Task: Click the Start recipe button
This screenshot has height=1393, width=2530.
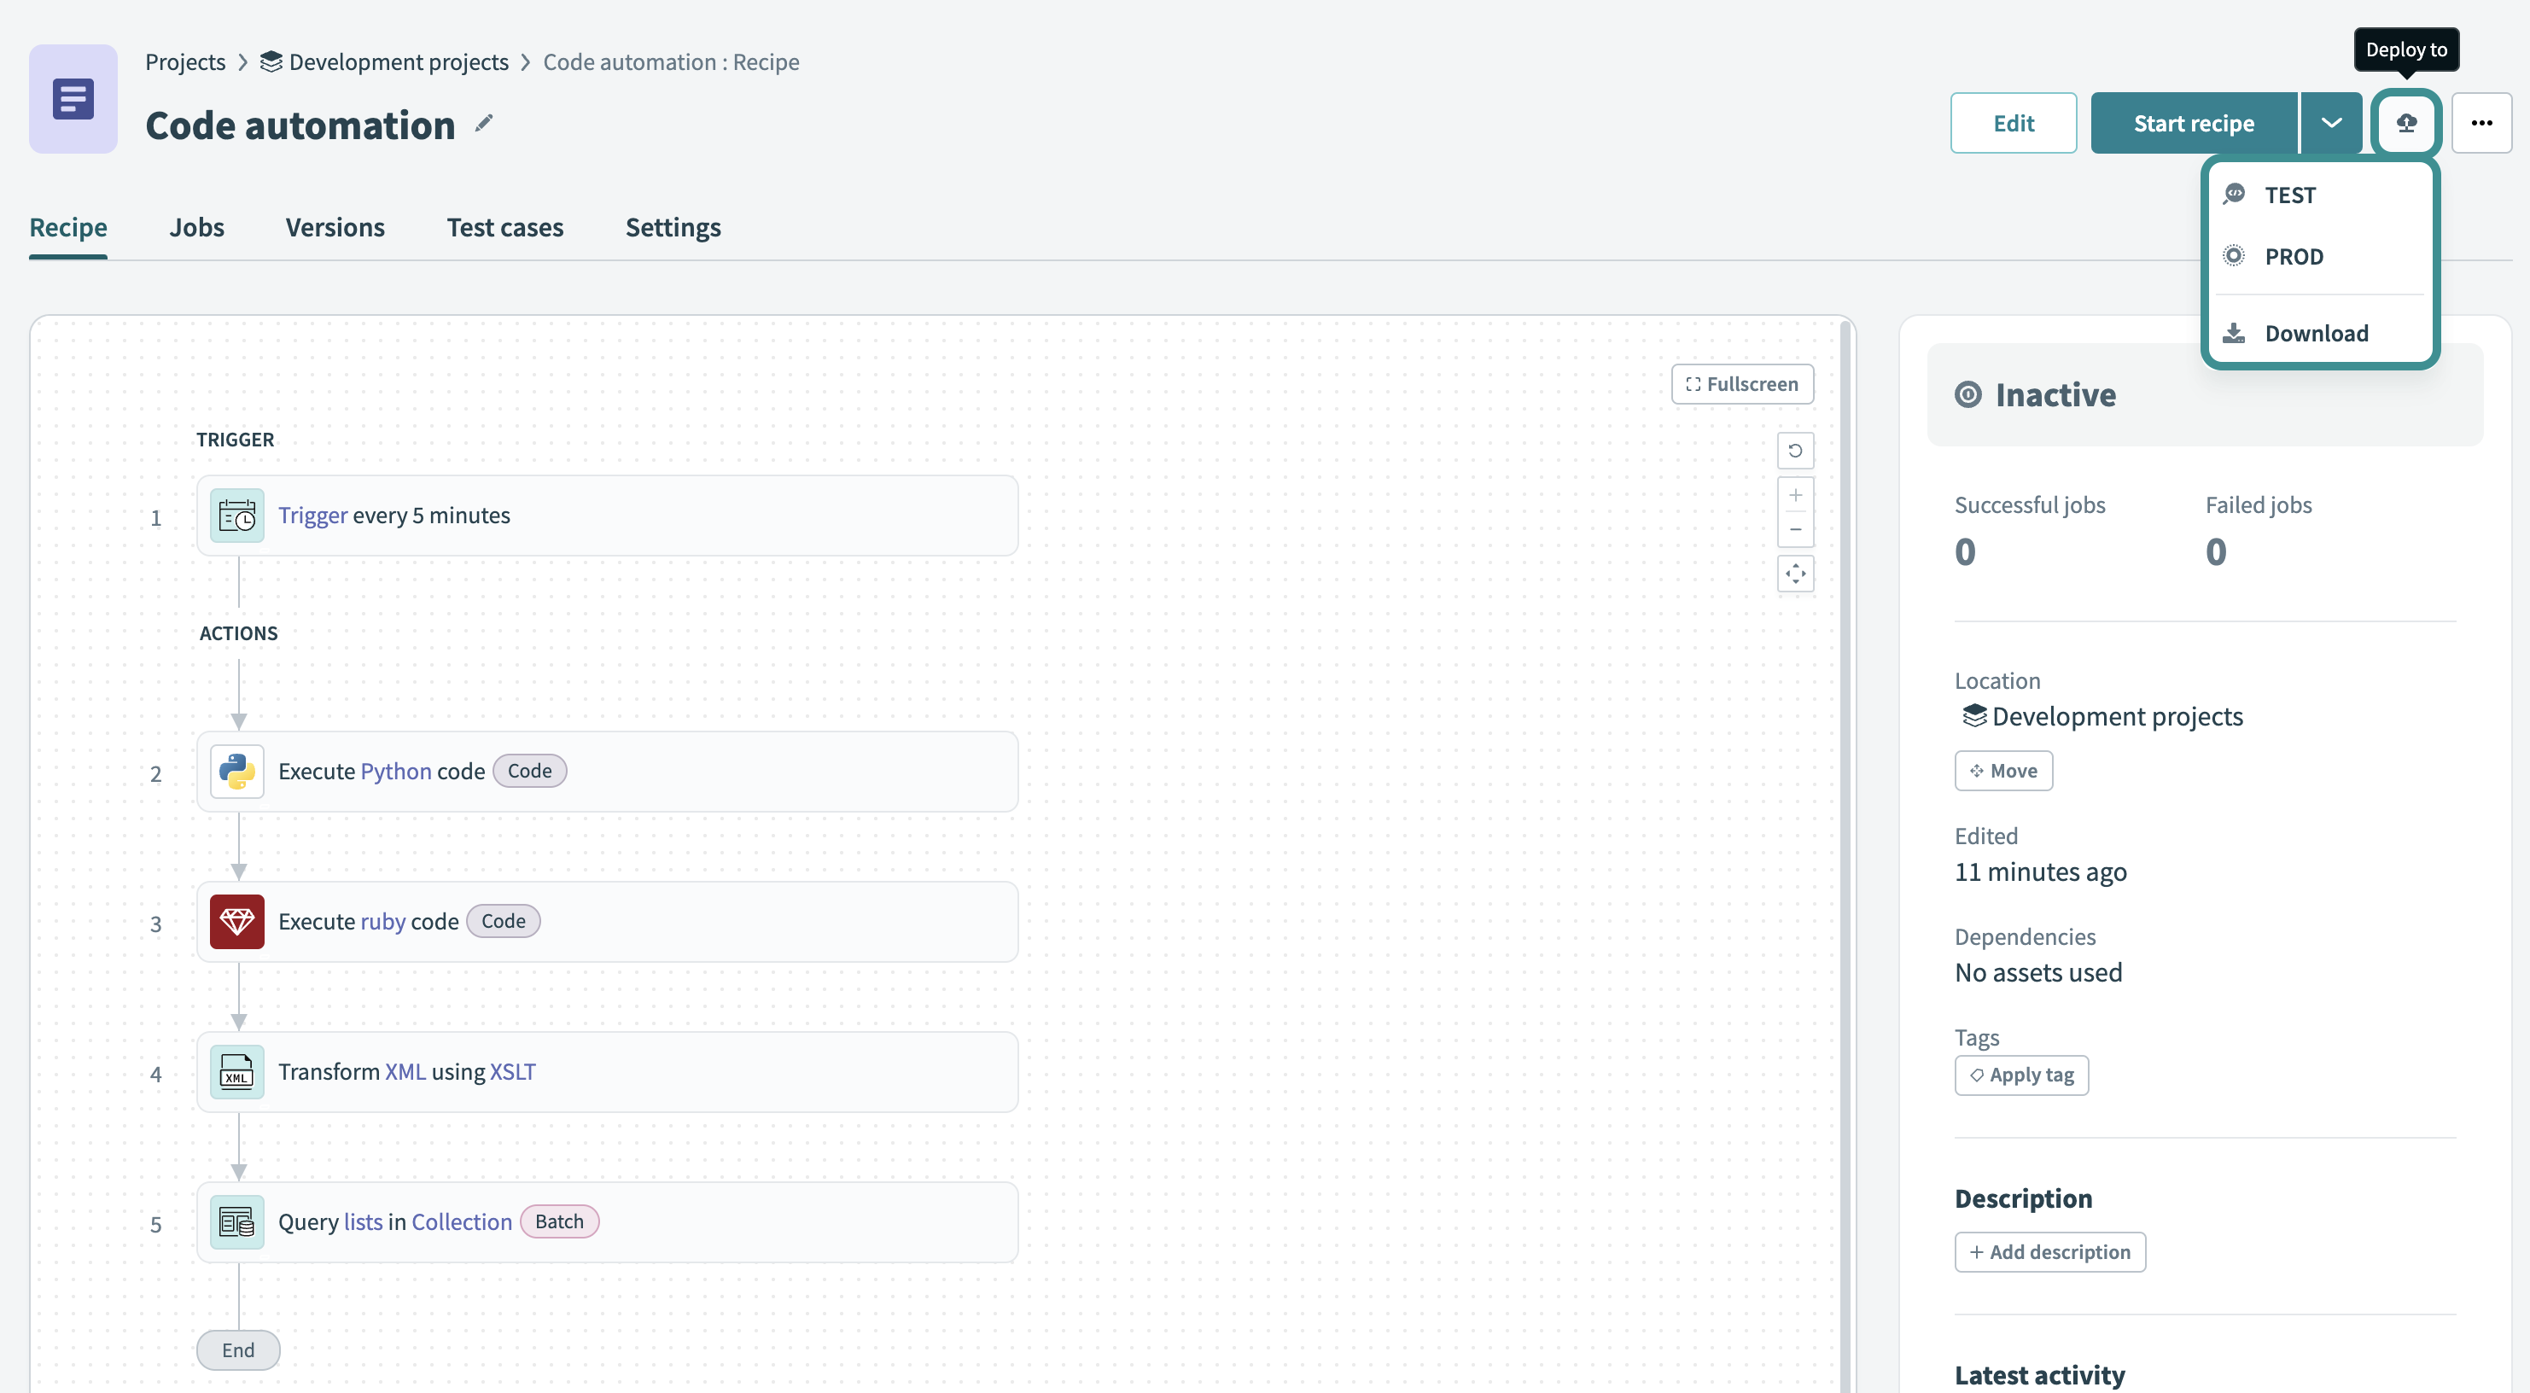Action: click(2194, 122)
